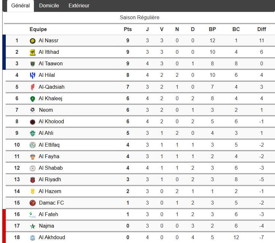275x243 pixels.
Task: Click the Al Ahli club logo
Action: pos(32,134)
